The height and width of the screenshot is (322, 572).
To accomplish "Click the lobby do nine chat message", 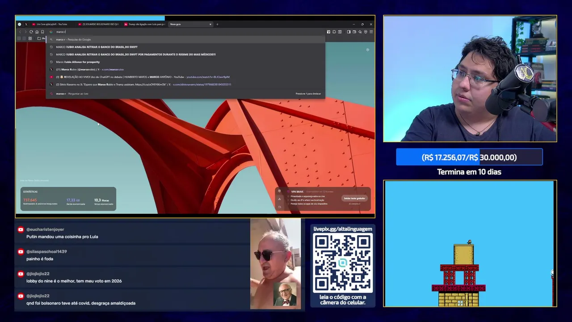I will tap(74, 281).
